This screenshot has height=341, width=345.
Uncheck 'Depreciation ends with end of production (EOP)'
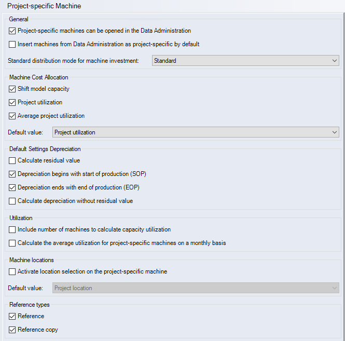[12, 188]
